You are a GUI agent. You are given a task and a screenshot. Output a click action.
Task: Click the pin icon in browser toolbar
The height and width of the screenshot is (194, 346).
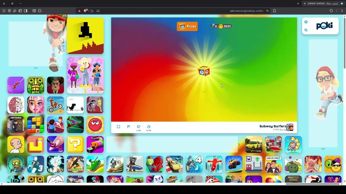coord(15,11)
